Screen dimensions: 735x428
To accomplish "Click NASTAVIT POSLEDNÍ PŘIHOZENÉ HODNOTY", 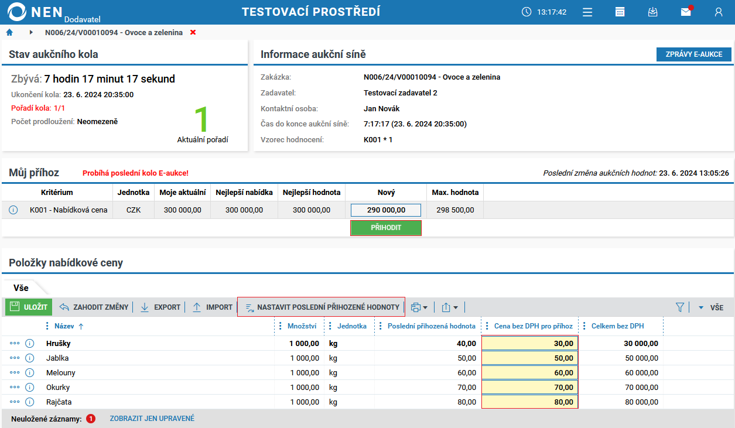I will (x=322, y=307).
